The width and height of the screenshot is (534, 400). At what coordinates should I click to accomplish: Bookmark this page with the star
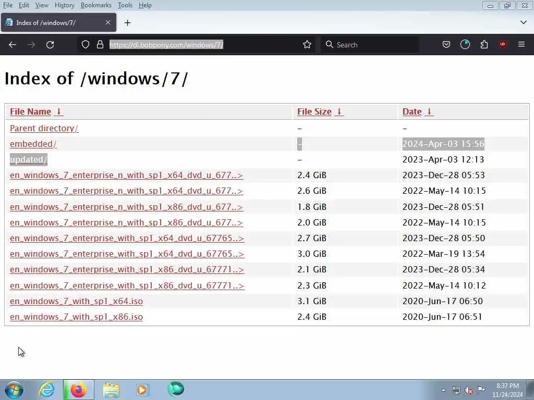[307, 45]
